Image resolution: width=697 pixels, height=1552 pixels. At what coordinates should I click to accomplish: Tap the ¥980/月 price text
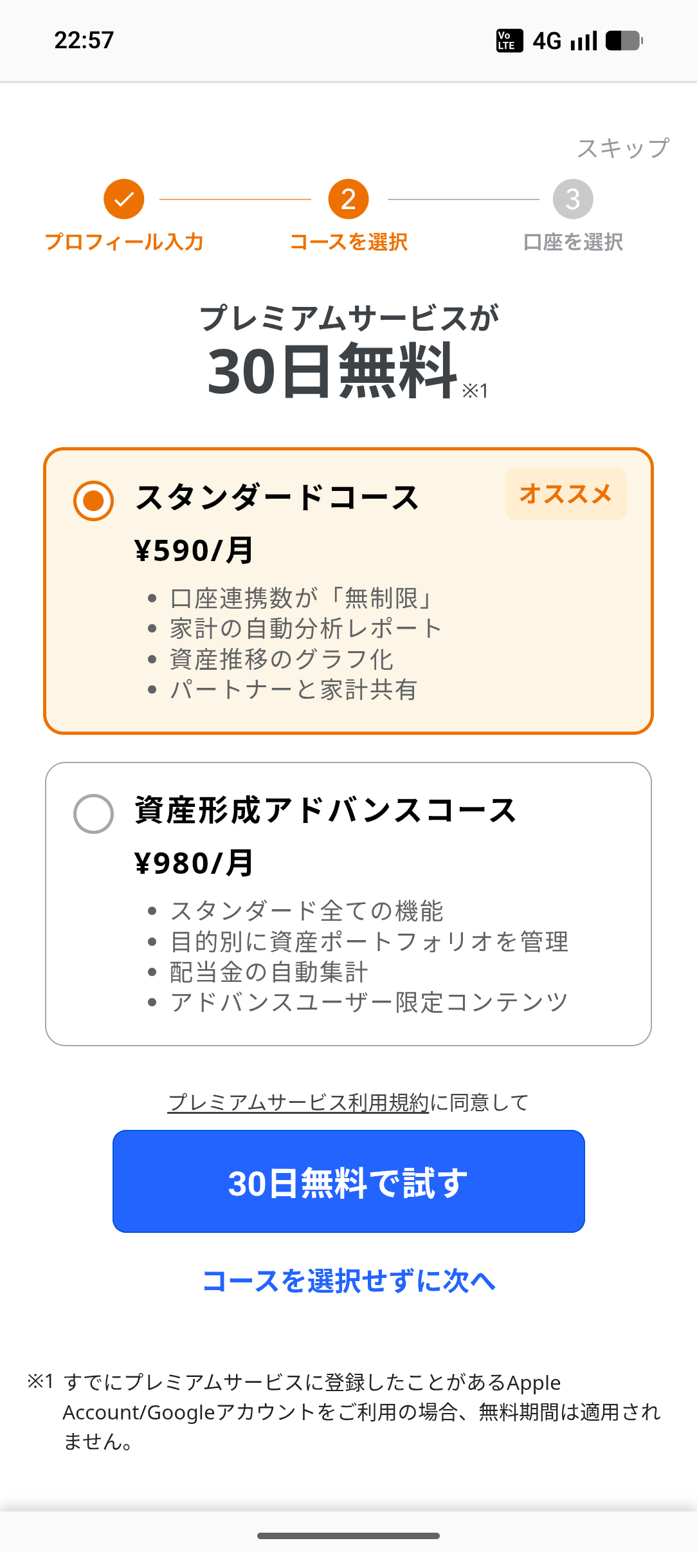click(x=194, y=863)
